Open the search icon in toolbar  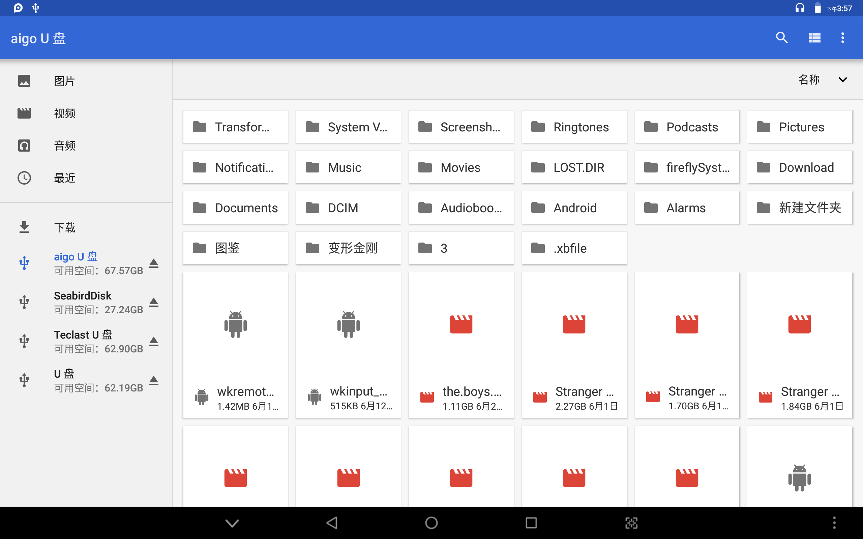[x=782, y=37]
